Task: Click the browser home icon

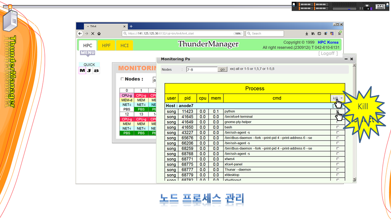Action: [x=99, y=34]
